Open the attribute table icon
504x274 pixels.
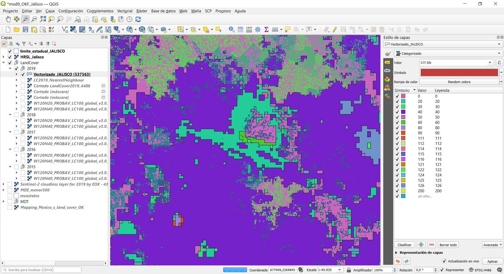coord(240,29)
